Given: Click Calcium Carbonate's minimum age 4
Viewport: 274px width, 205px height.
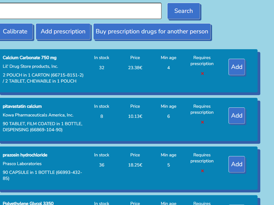Looking at the screenshot, I should click(169, 68).
